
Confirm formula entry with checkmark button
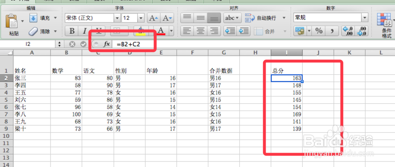click(x=83, y=44)
